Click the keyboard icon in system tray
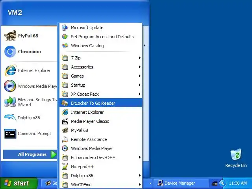This screenshot has height=189, width=252. tap(215, 183)
